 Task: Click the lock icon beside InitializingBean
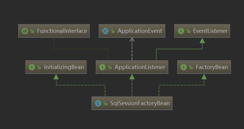pos(39,67)
